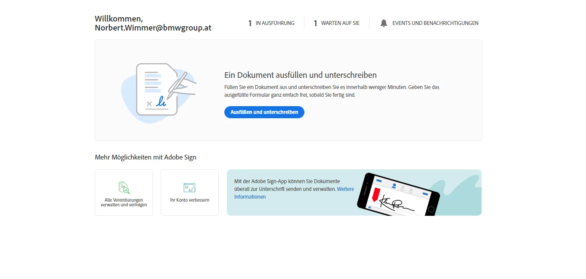Open Alle Vereinbarungen verwalten und verfolgen card

click(124, 193)
